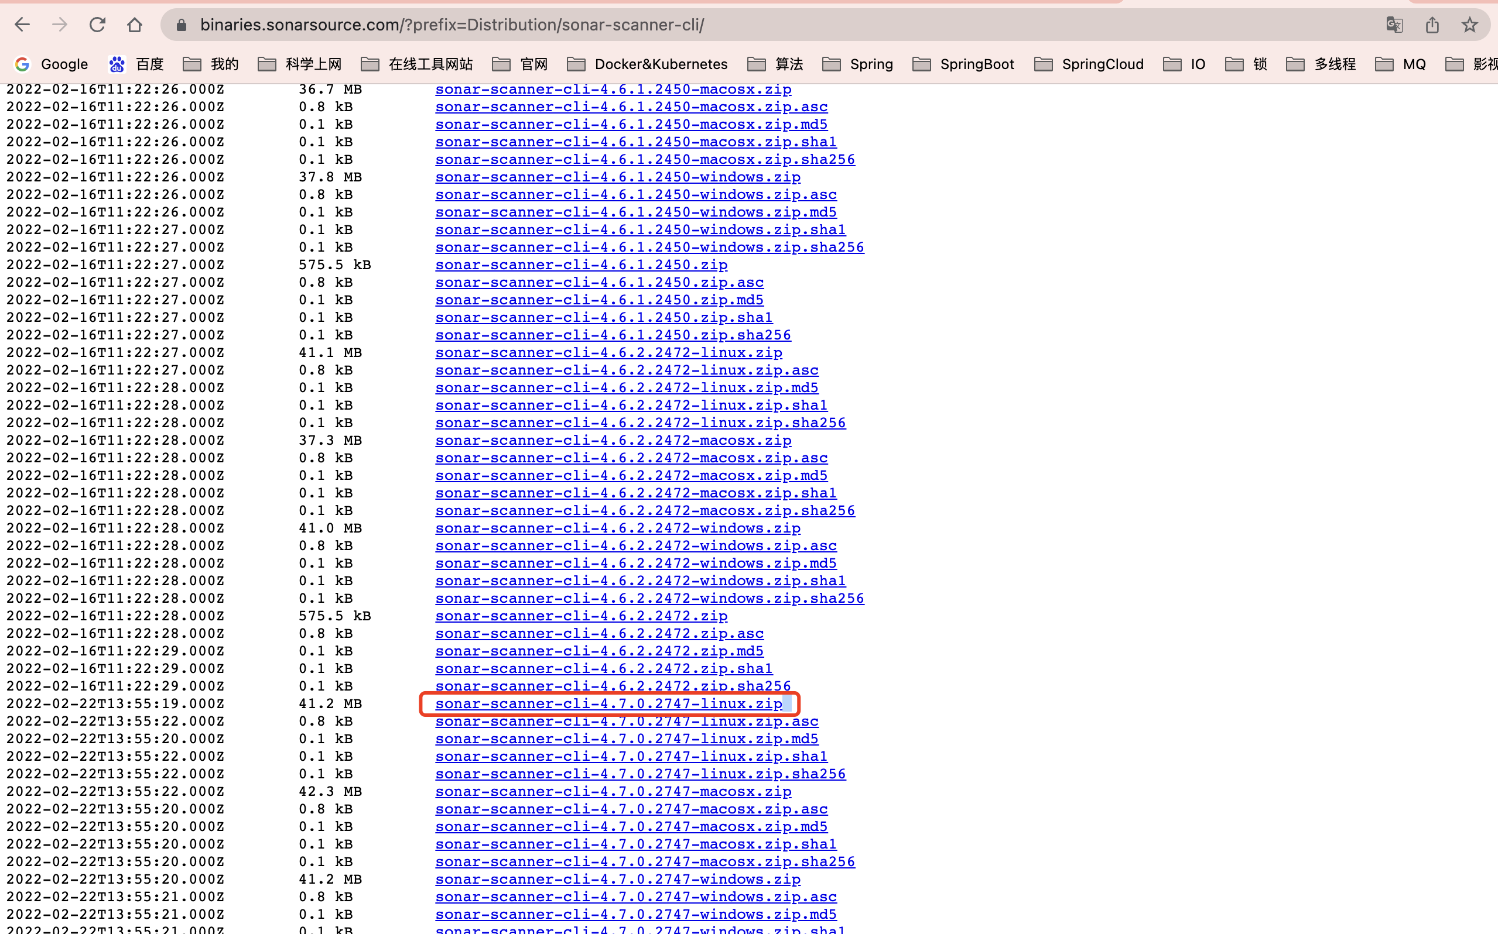Reload the page with refresh icon

(x=97, y=25)
